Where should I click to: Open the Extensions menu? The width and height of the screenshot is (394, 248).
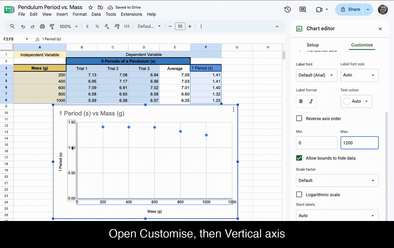click(x=131, y=14)
